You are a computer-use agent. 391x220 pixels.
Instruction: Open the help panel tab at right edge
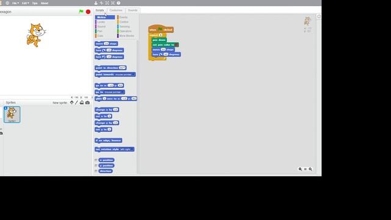coord(319,16)
